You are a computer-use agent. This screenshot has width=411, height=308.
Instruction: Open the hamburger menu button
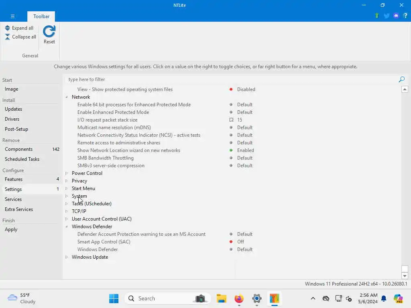coord(12,16)
